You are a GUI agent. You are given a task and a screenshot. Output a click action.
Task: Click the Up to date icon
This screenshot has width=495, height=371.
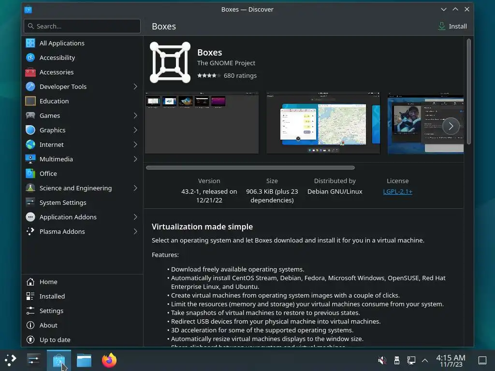point(30,340)
